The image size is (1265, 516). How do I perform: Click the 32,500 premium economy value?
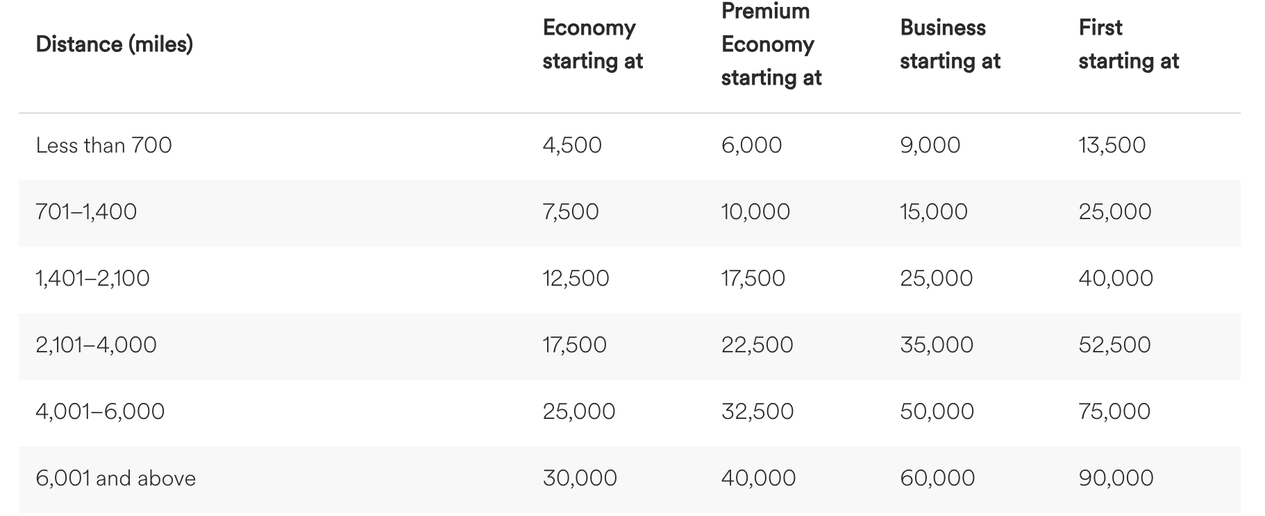(757, 411)
